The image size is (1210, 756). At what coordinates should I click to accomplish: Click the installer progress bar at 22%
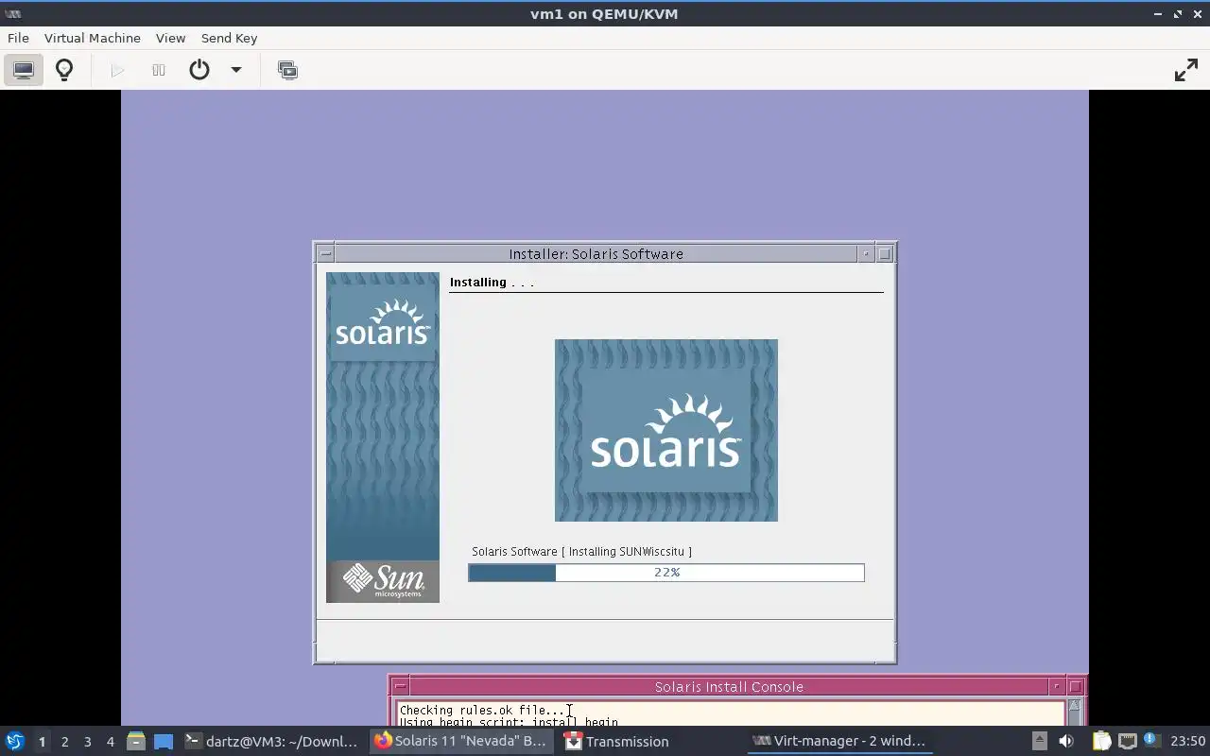pos(666,573)
